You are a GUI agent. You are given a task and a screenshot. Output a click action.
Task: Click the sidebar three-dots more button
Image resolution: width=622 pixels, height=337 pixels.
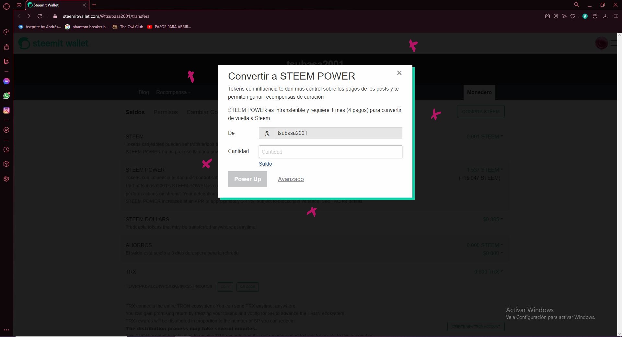6,330
